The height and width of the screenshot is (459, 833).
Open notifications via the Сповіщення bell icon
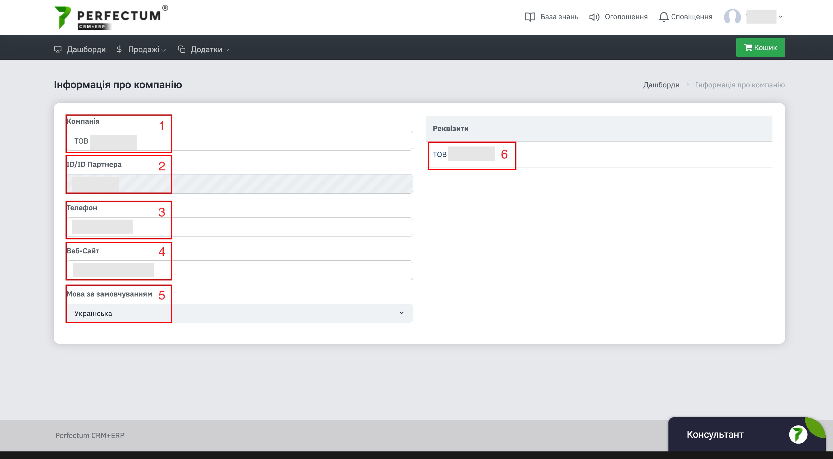pos(663,17)
